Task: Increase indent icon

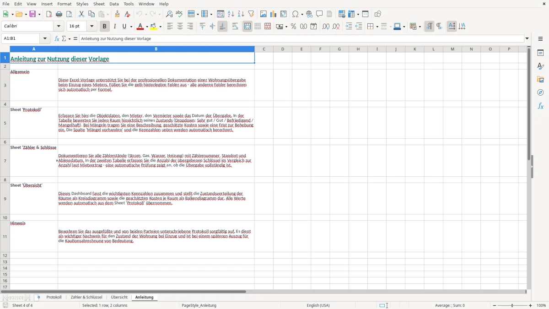Action: tap(349, 27)
